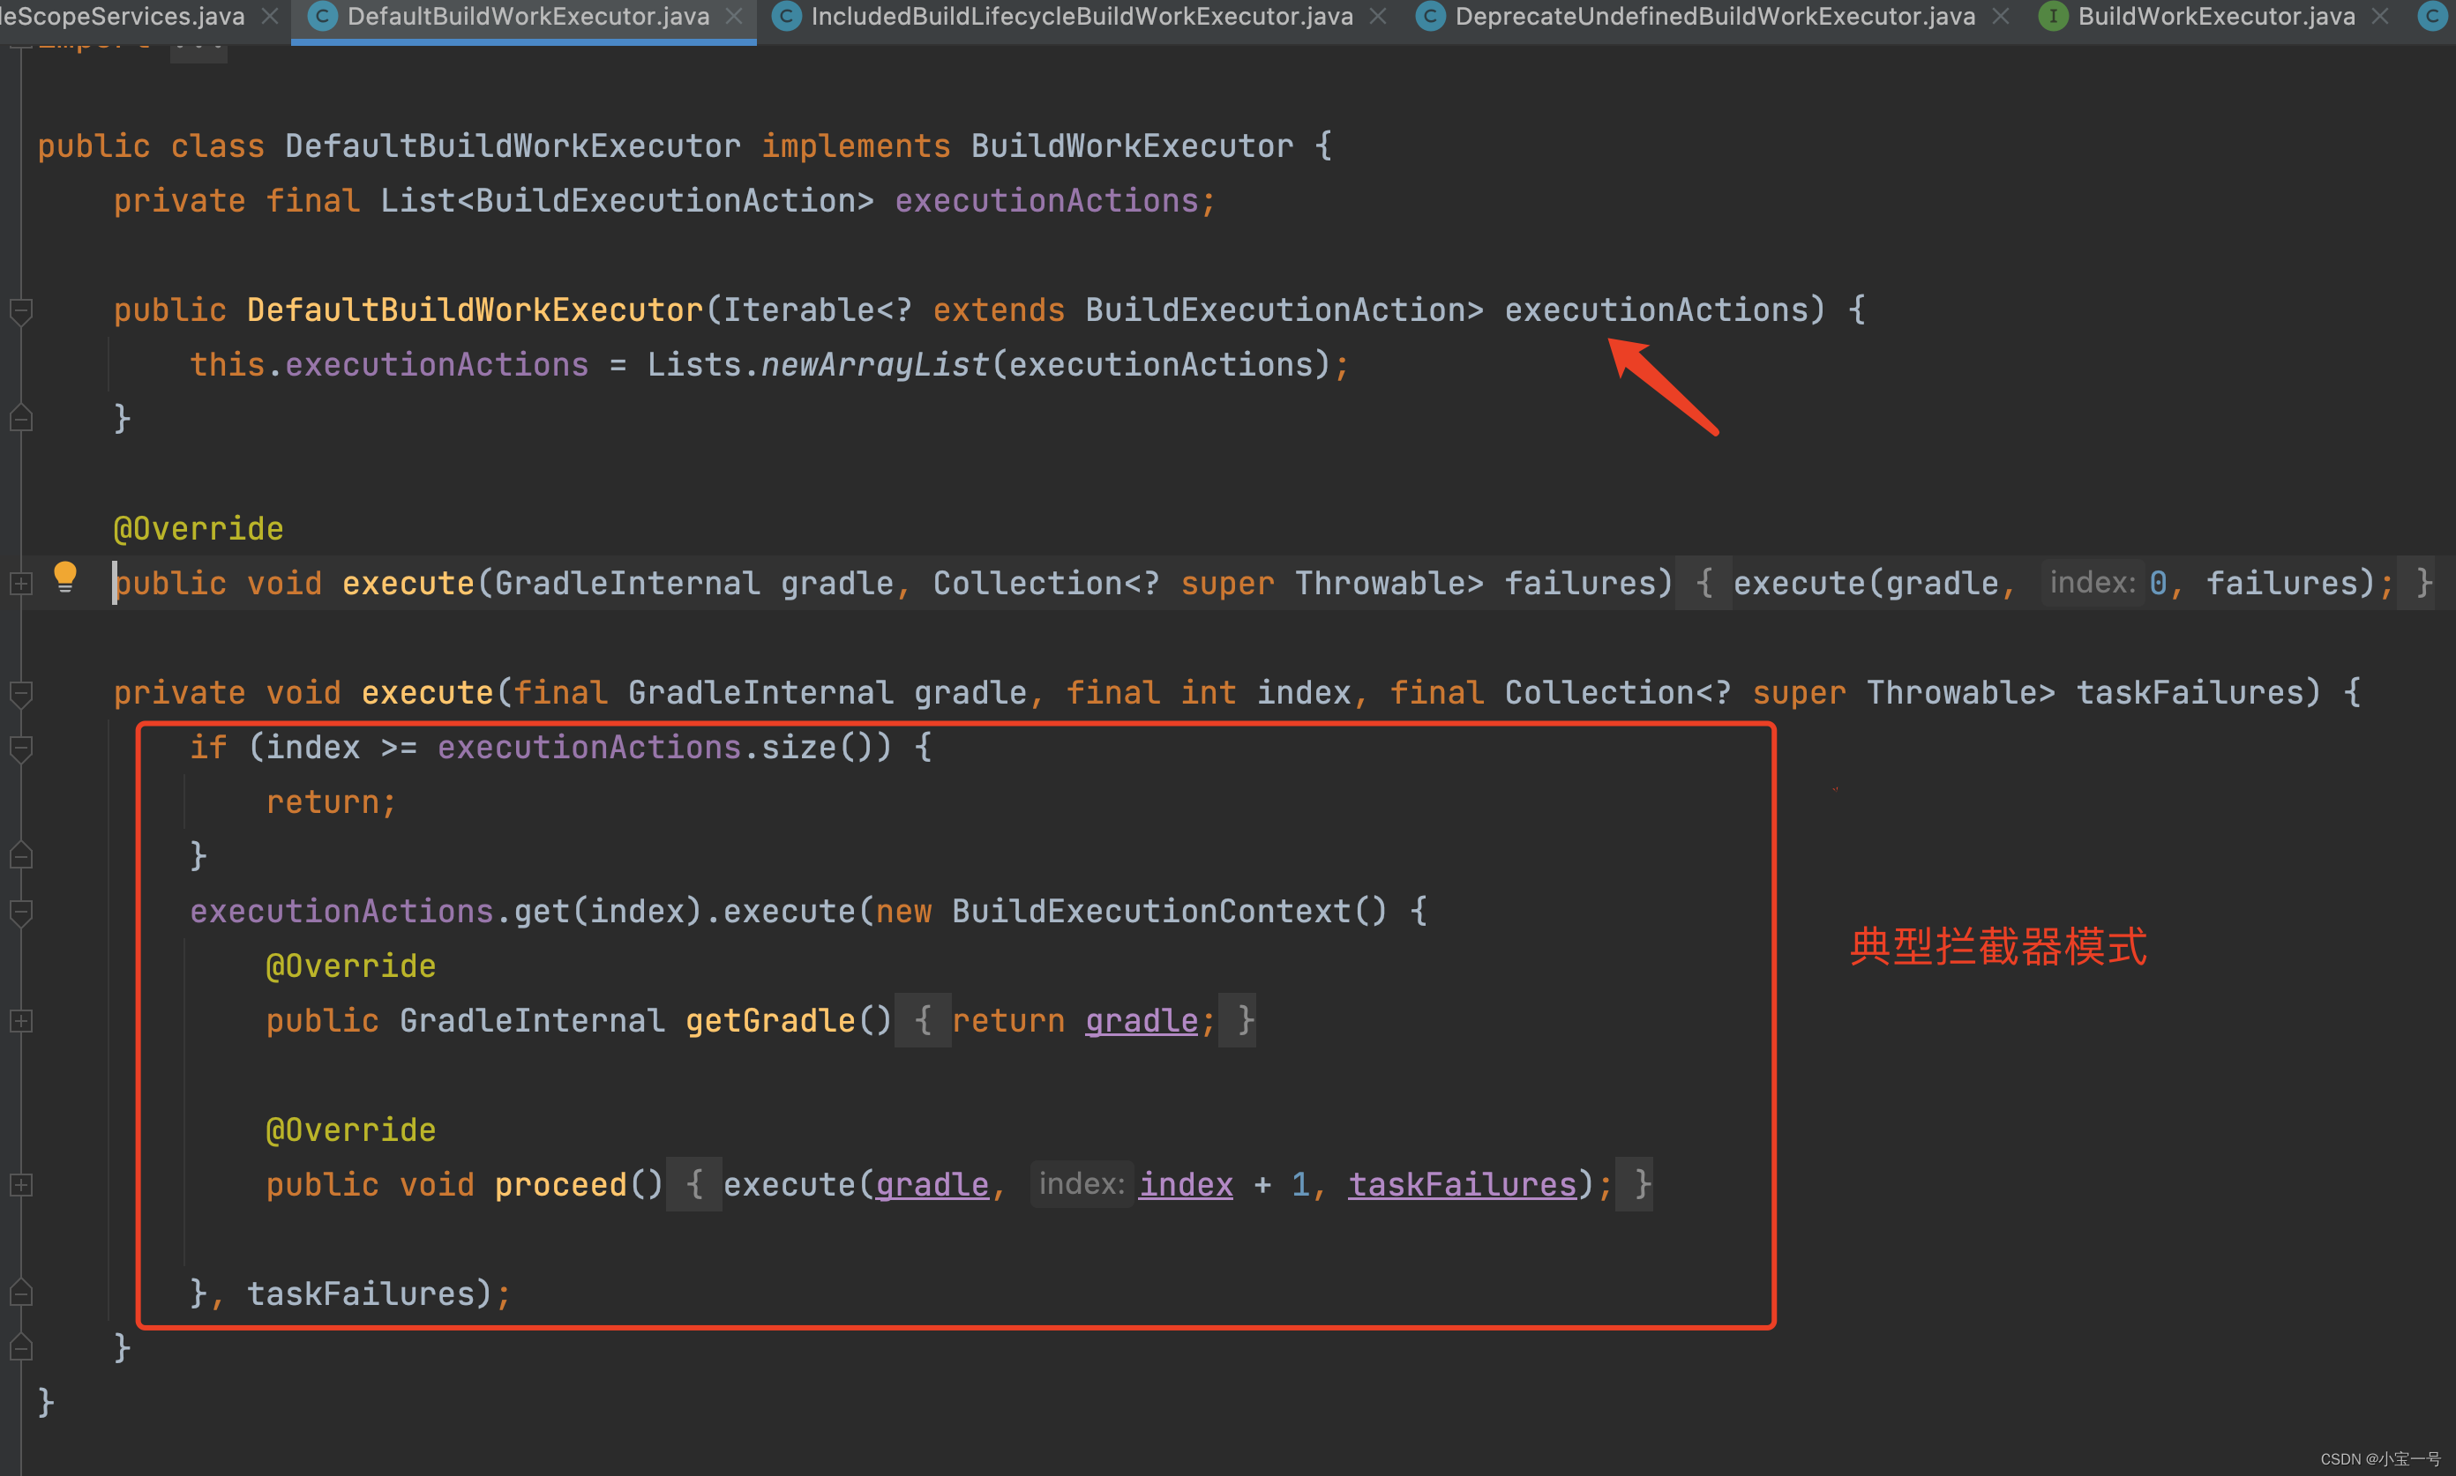Click BuildWorkExecutor in implements clause

tap(1132, 146)
